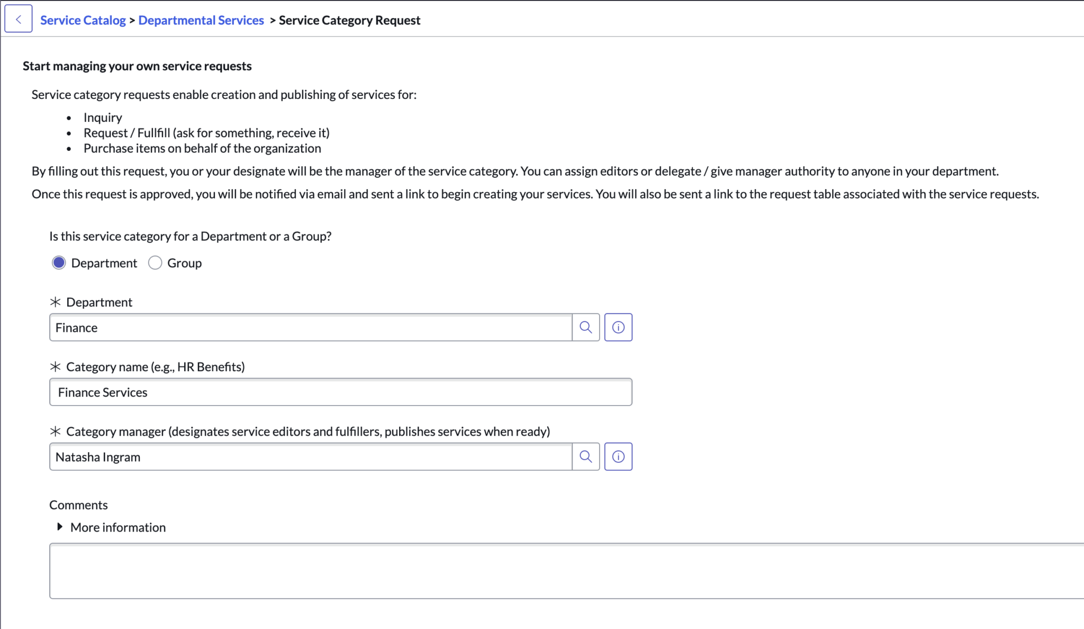
Task: Open the Service Catalog breadcrumb link
Action: [x=83, y=20]
